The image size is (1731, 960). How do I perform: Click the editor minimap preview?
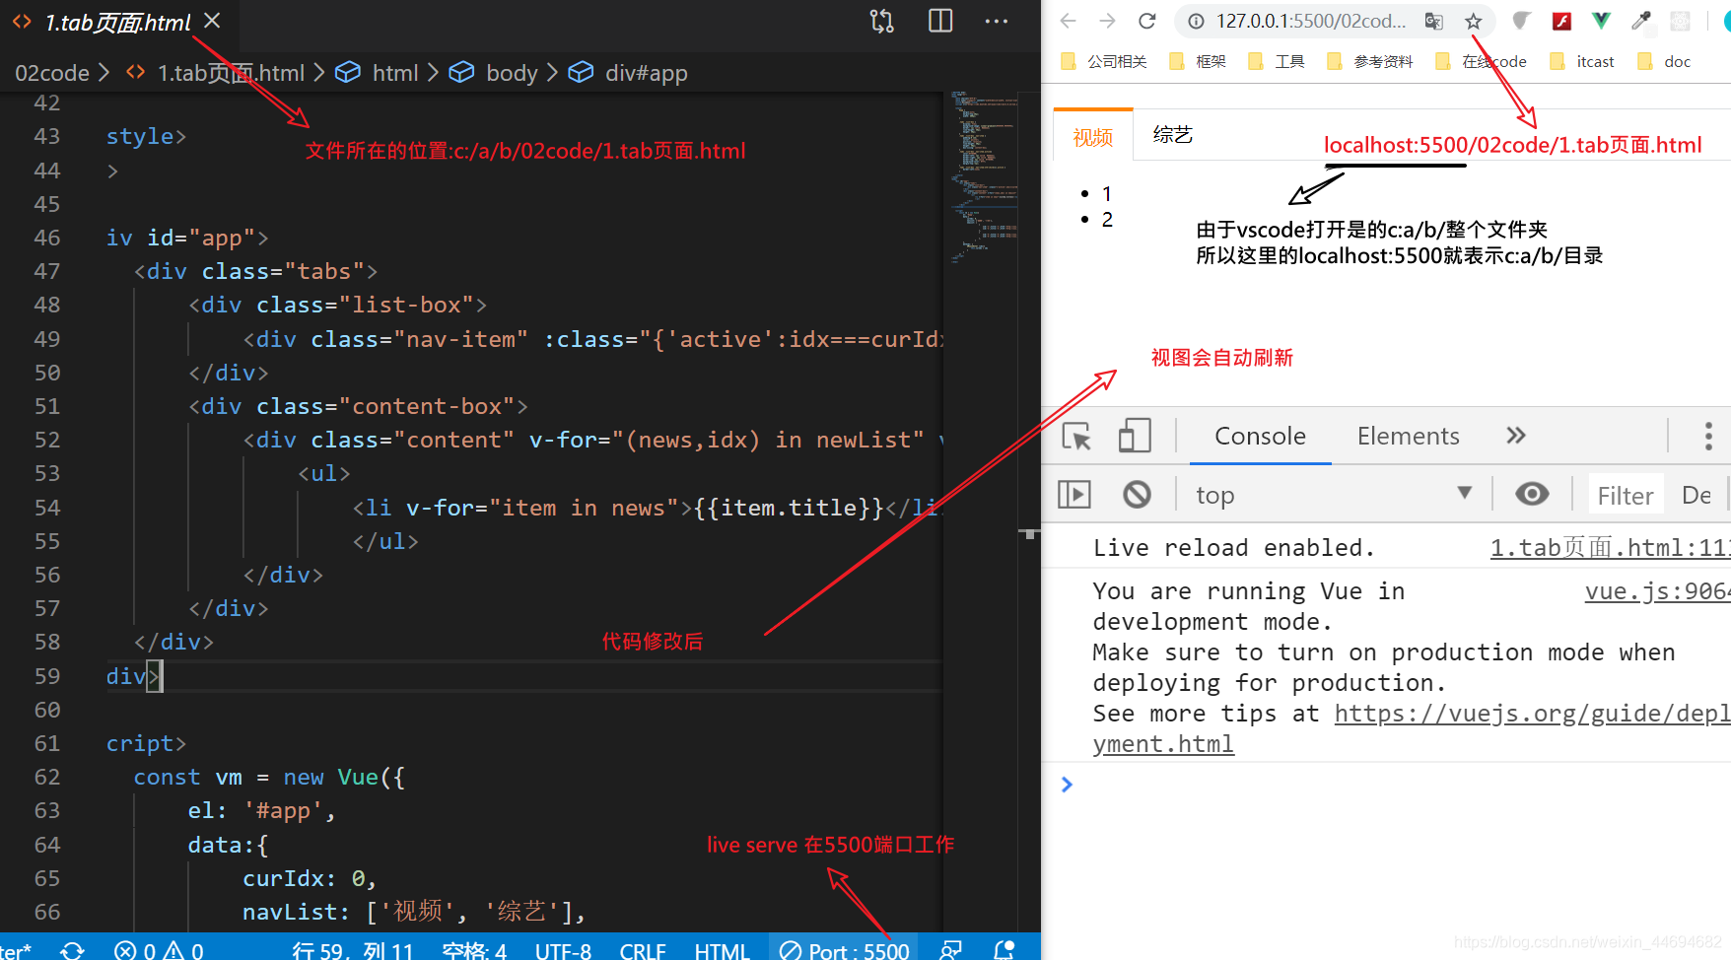pyautogui.click(x=984, y=177)
